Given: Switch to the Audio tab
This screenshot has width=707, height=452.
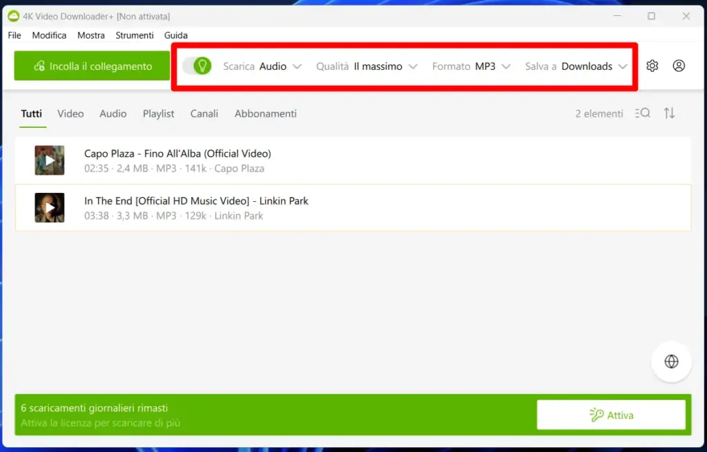Looking at the screenshot, I should click(113, 114).
